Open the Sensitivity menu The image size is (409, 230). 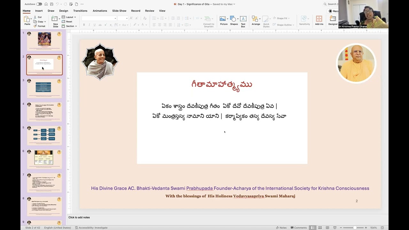tap(304, 21)
